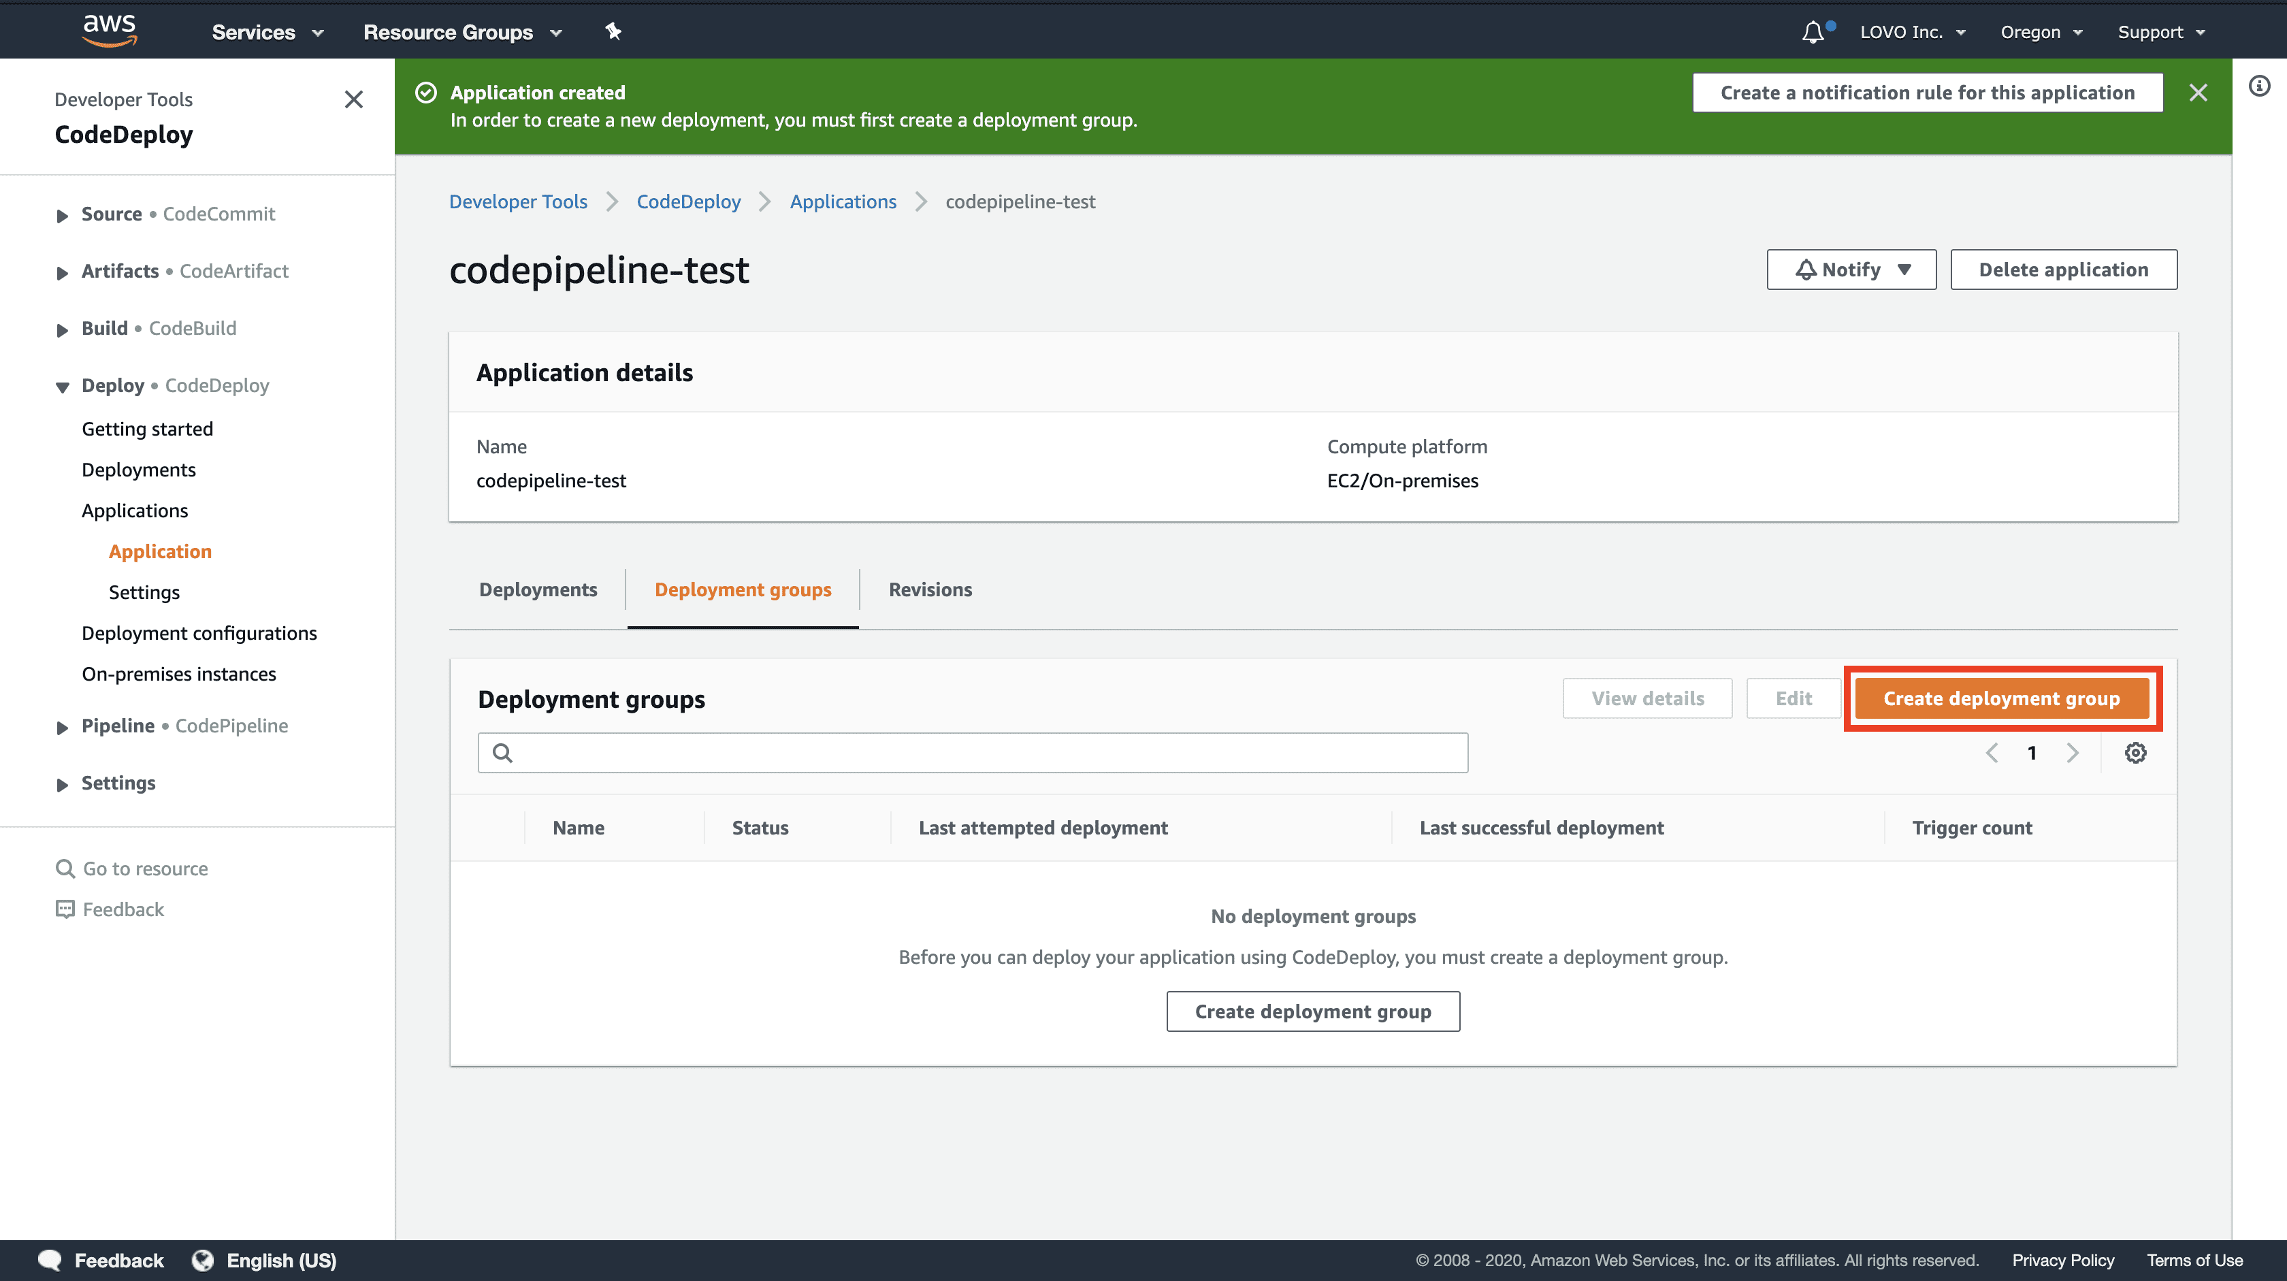The height and width of the screenshot is (1281, 2287).
Task: Click the deployment groups search field
Action: 973,753
